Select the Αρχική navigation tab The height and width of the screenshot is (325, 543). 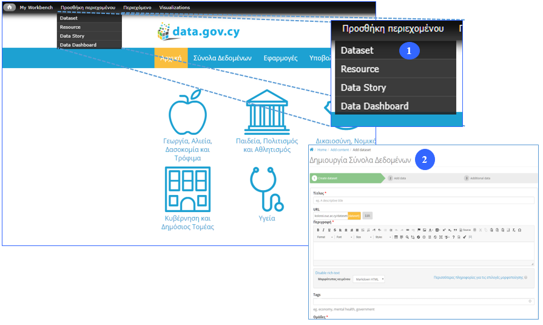pyautogui.click(x=171, y=58)
